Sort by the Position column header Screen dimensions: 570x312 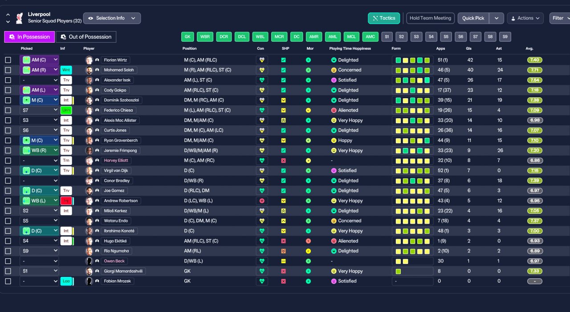pyautogui.click(x=189, y=48)
